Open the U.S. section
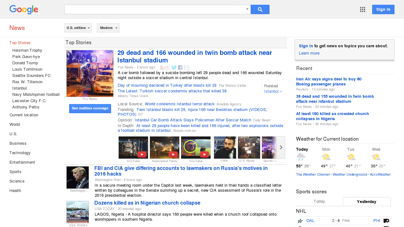 pos(13,134)
